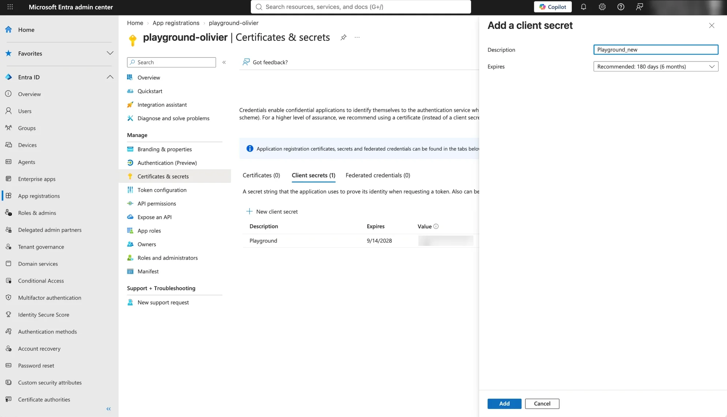Switch to the Federated credentials (0) tab
This screenshot has width=727, height=417.
[x=378, y=176]
